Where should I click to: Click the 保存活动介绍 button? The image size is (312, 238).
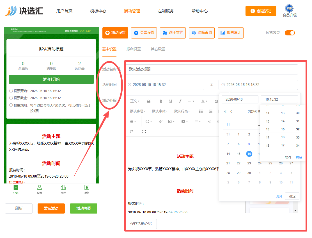141,224
